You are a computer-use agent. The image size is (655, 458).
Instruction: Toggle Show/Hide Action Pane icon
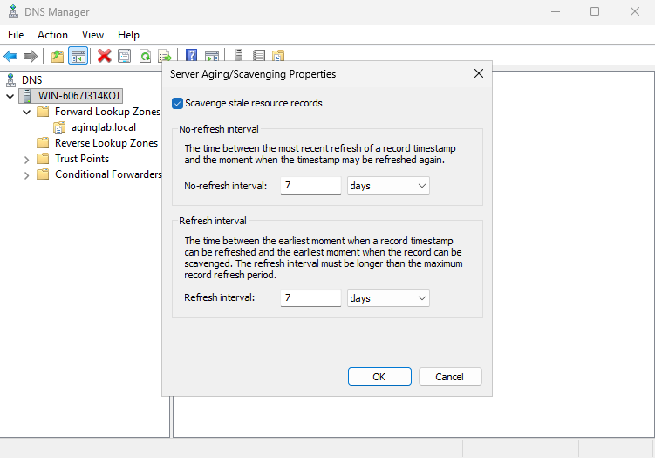[212, 56]
